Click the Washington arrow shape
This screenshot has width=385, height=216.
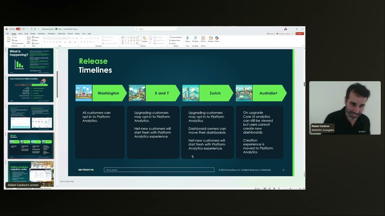click(109, 93)
